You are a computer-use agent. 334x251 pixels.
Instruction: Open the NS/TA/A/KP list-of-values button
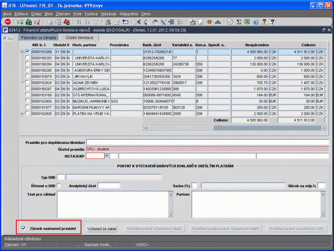click(107, 156)
